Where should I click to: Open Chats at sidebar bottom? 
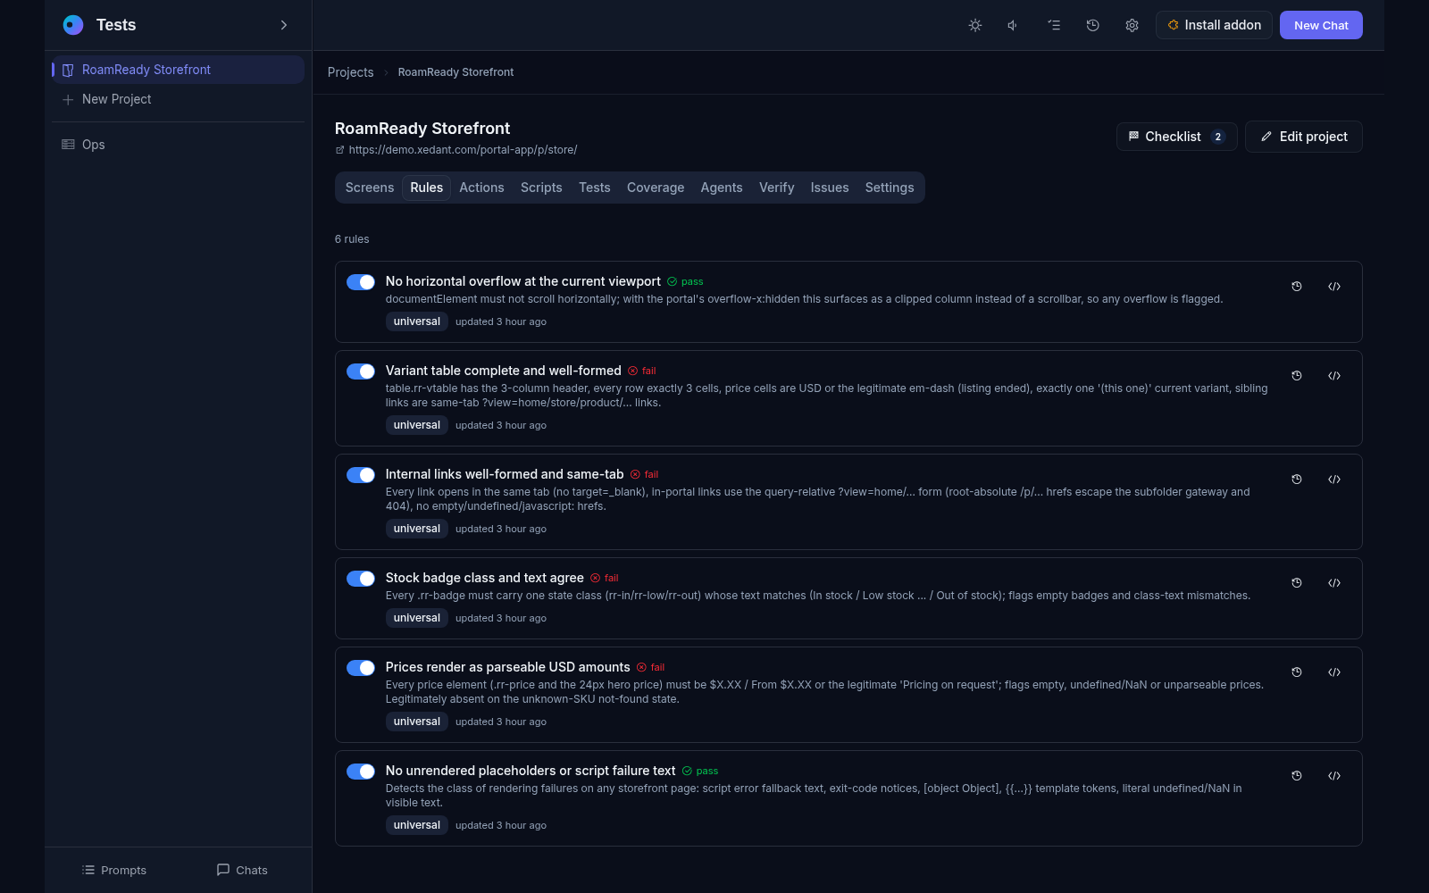point(242,870)
